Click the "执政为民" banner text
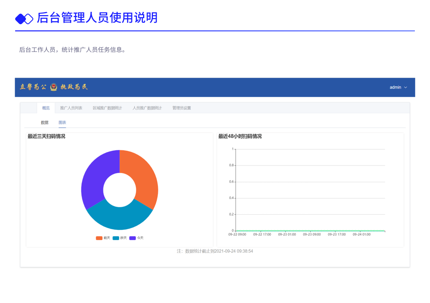 pos(74,87)
